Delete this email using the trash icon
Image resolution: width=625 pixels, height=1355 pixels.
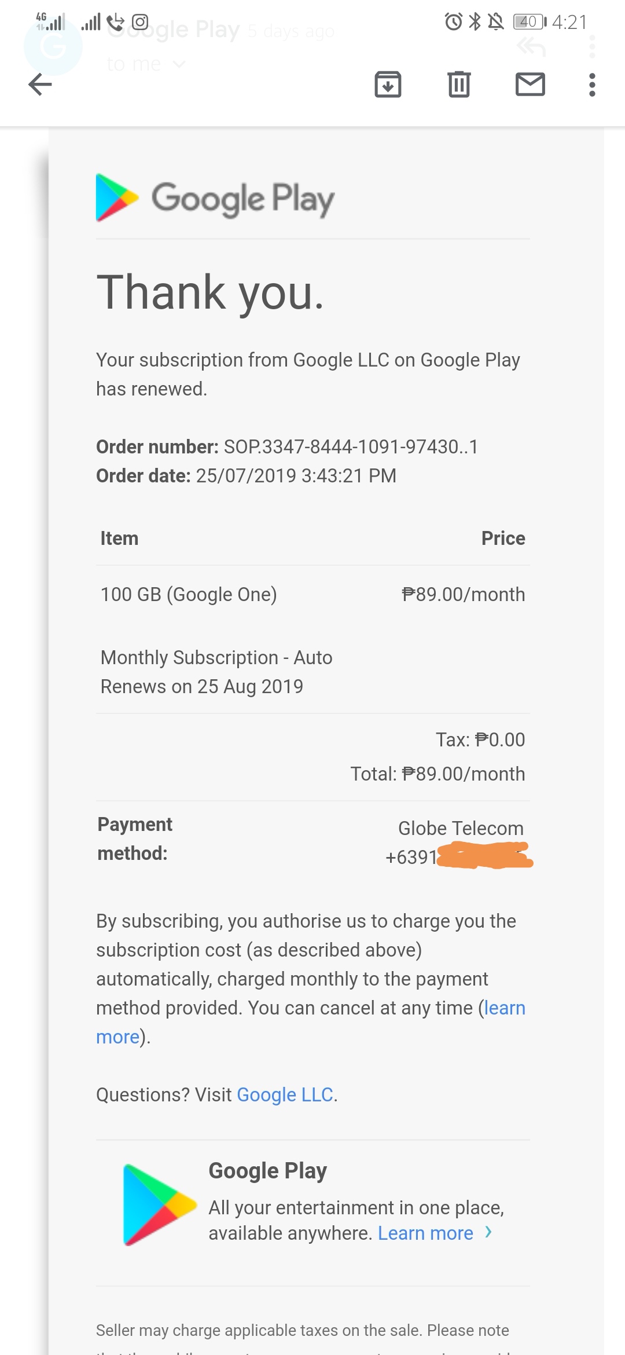tap(459, 85)
